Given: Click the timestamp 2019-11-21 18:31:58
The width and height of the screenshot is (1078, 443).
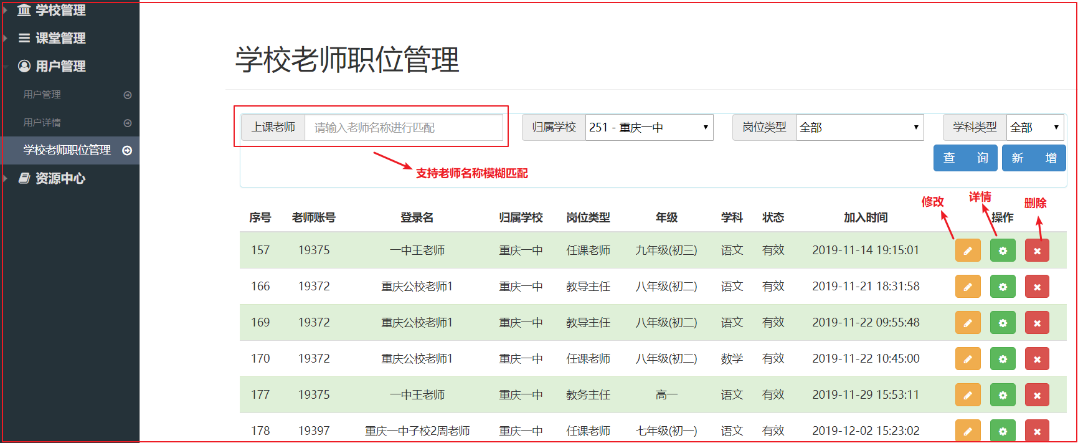Looking at the screenshot, I should pos(866,287).
